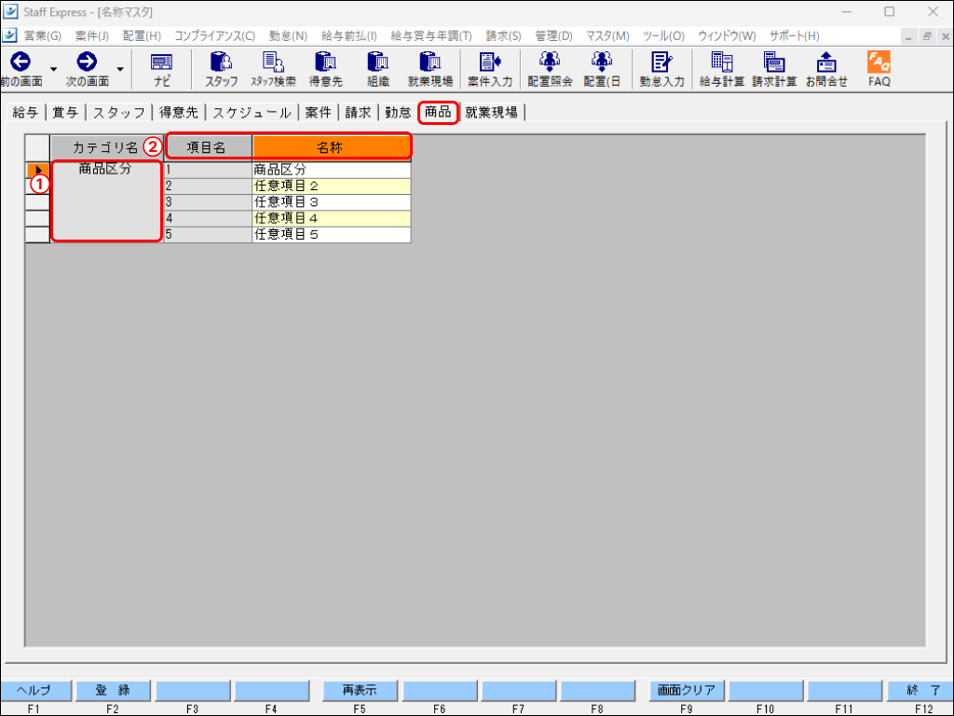The image size is (954, 716).
Task: Switch to the 就業現場 tab
Action: pyautogui.click(x=492, y=112)
